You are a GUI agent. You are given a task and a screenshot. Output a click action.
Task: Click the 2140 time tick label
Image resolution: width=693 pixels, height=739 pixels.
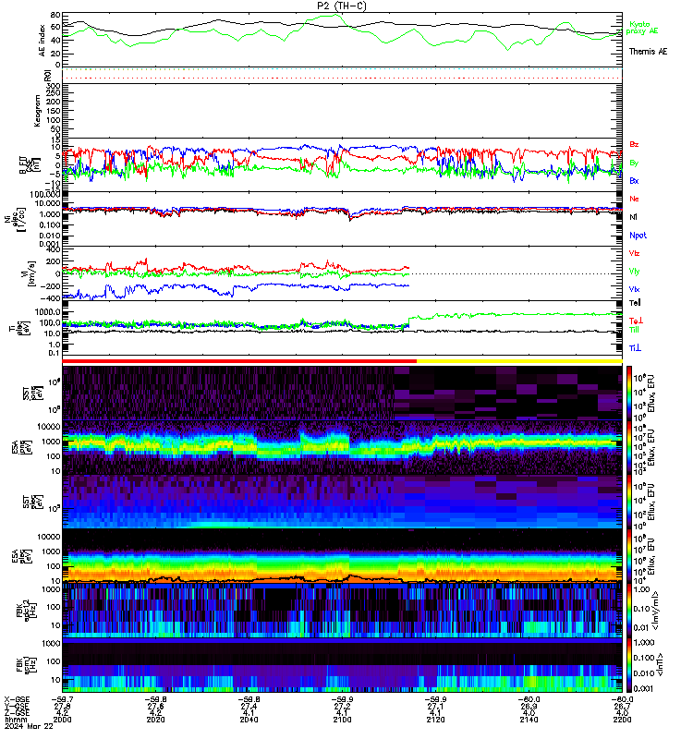pos(529,720)
